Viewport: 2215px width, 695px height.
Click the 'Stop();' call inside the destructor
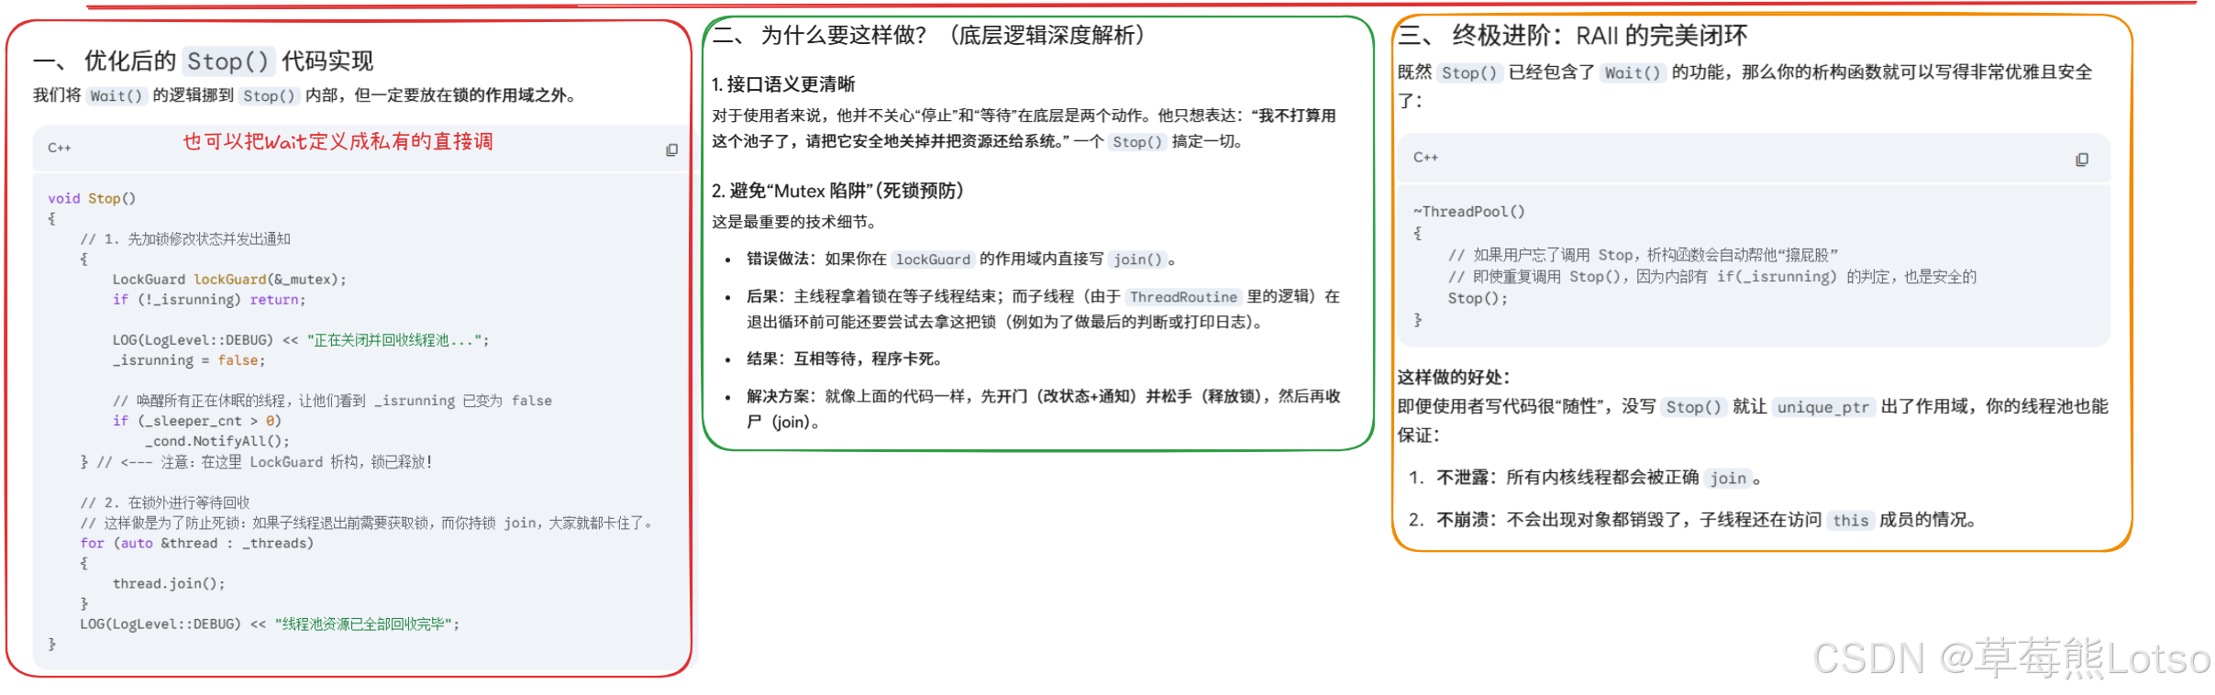(x=1478, y=298)
